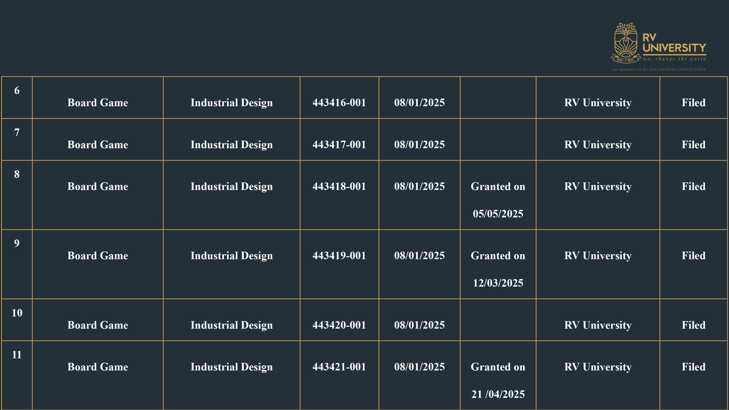Select 'Granted on' text in row 8

click(498, 186)
